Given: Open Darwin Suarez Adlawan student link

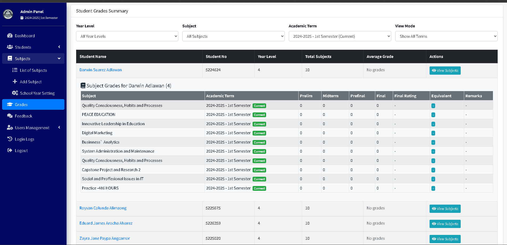Looking at the screenshot, I should coord(101,70).
